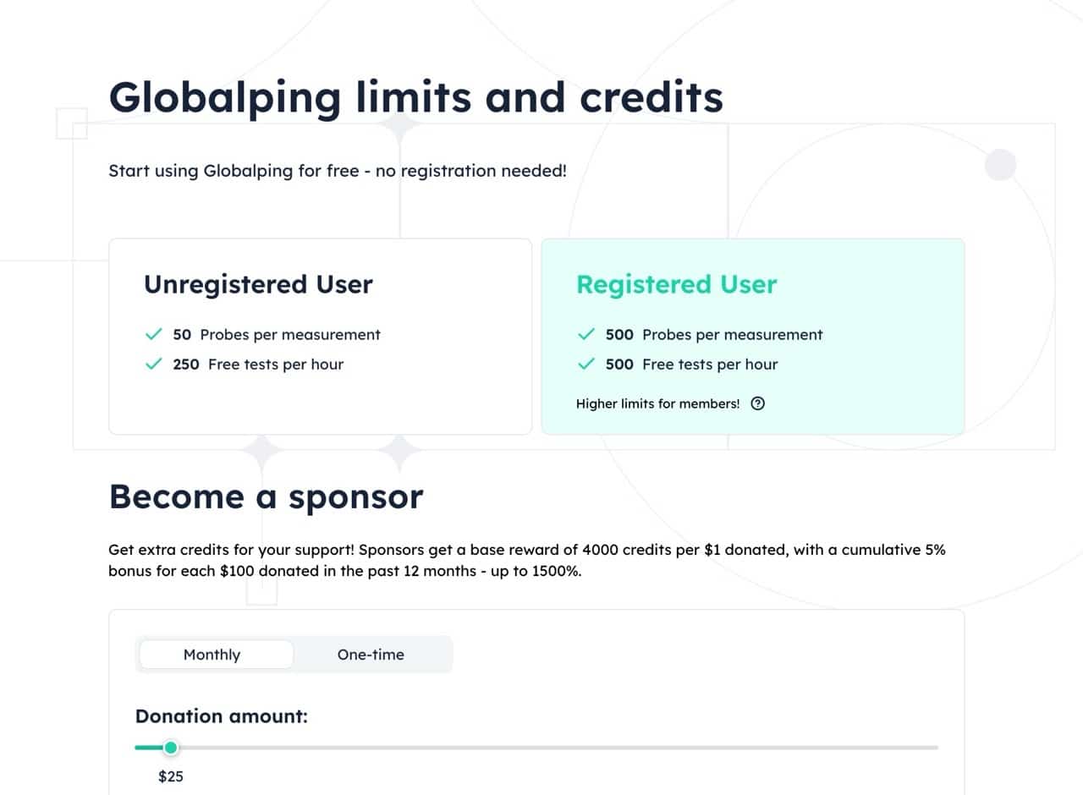Click the 'Start using Globalping for free' text
The image size is (1083, 795).
[337, 171]
